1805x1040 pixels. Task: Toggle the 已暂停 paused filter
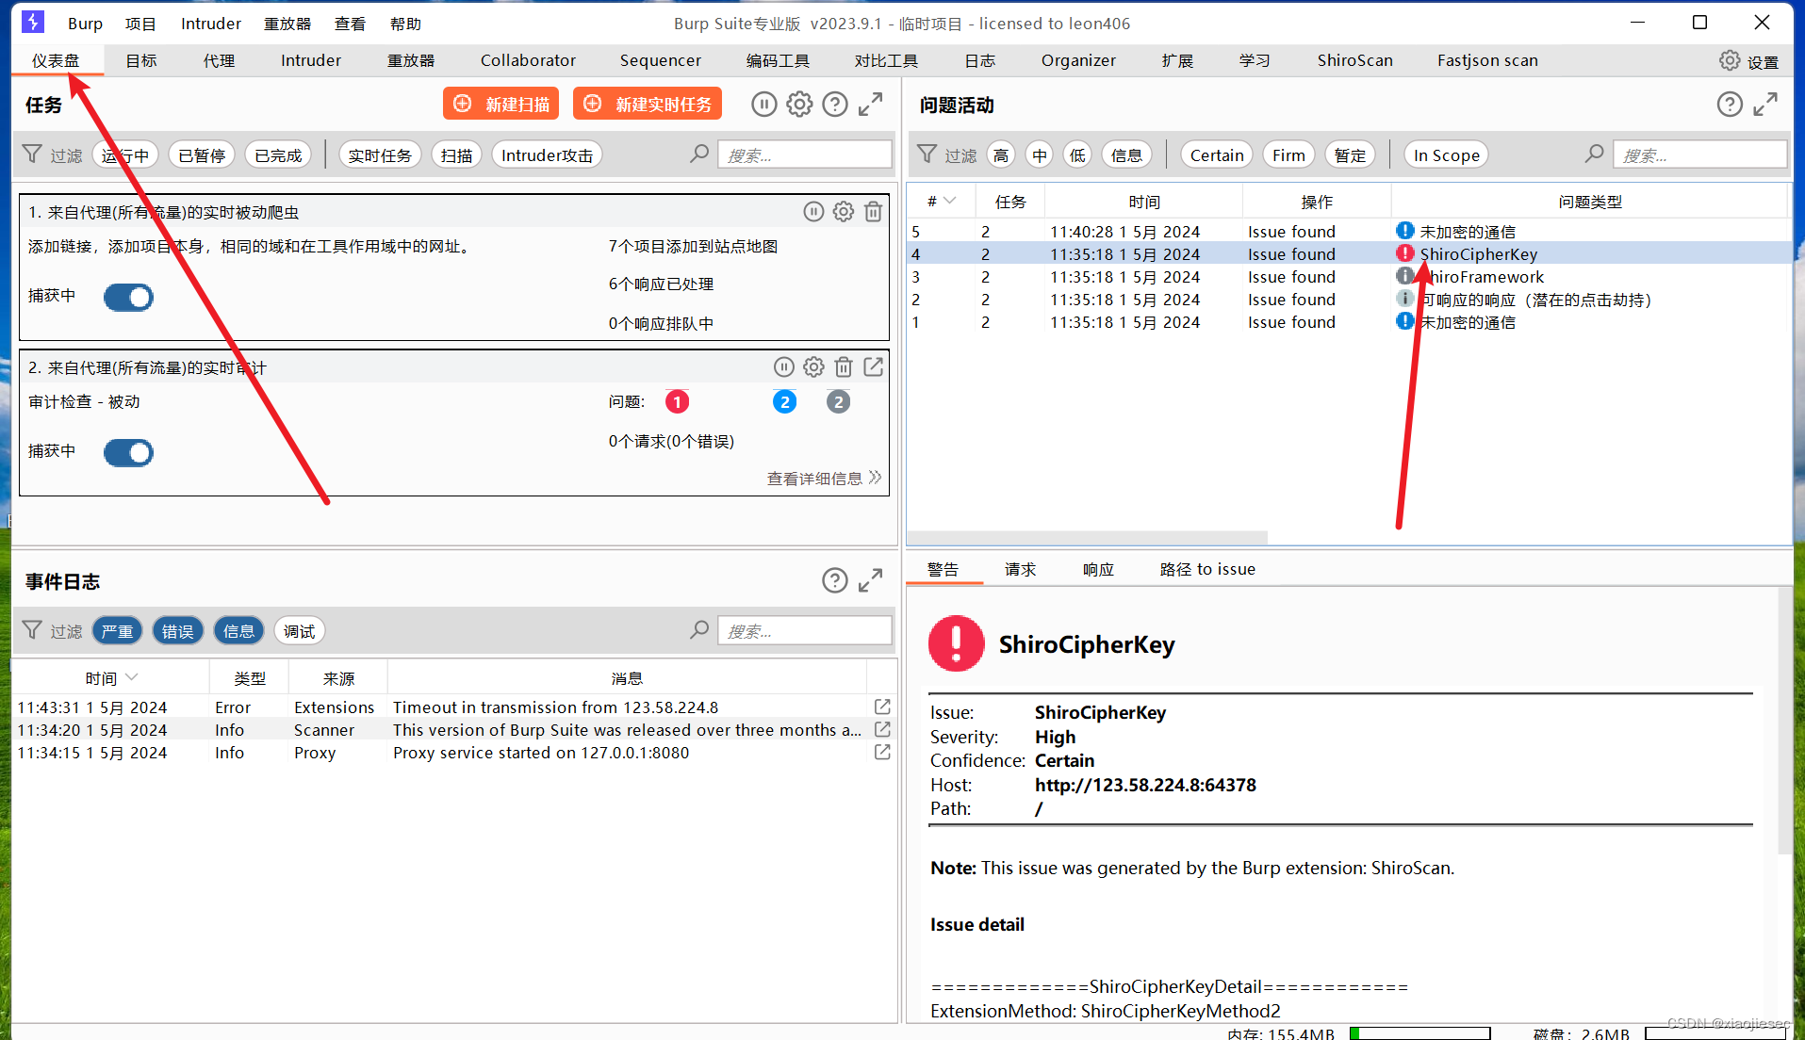tap(202, 155)
